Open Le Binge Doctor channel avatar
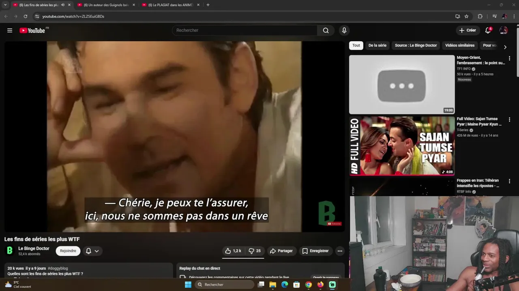Image resolution: width=519 pixels, height=291 pixels. pos(10,251)
